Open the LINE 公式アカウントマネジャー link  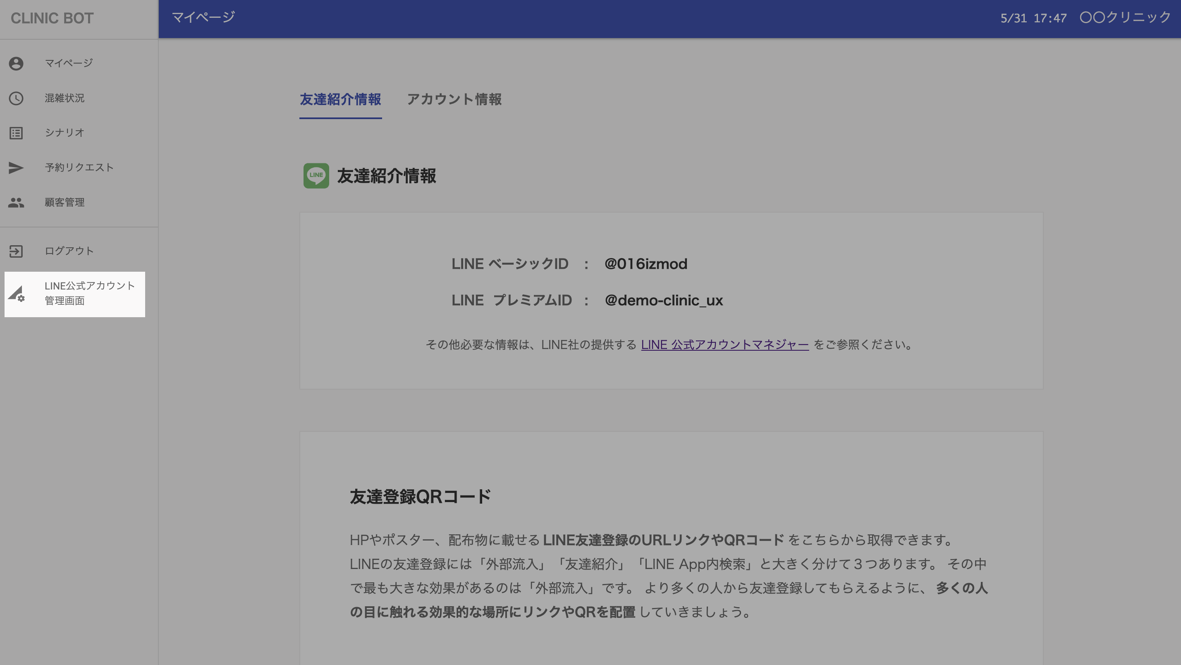(724, 344)
